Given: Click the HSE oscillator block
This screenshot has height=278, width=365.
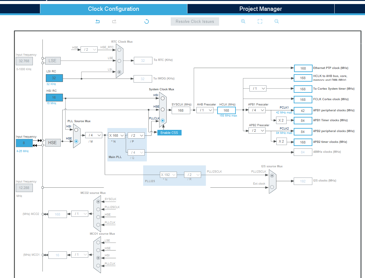Looking at the screenshot, I should 53,143.
